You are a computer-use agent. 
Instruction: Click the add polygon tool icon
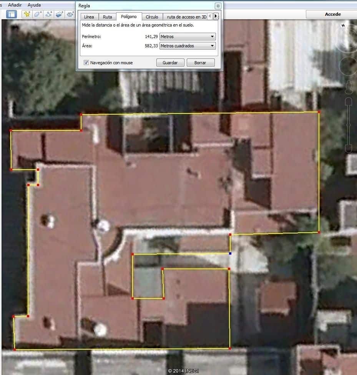coord(38,14)
